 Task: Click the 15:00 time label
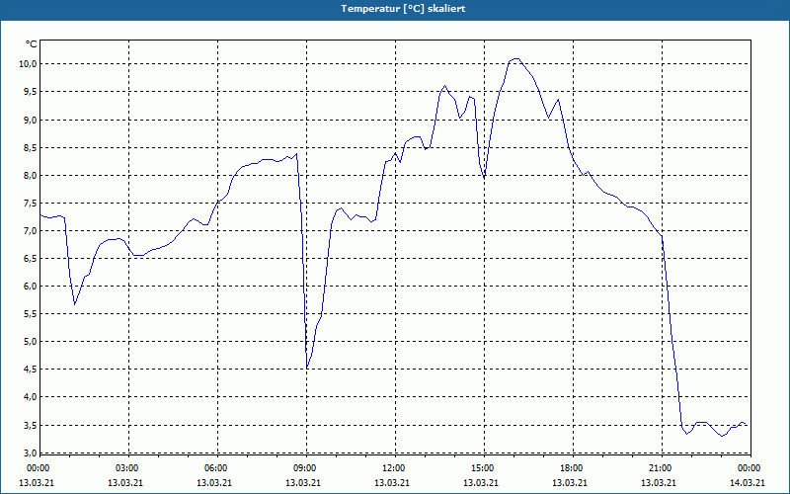(483, 468)
